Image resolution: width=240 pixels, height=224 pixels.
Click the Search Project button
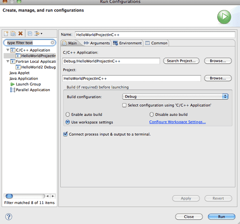(x=181, y=61)
